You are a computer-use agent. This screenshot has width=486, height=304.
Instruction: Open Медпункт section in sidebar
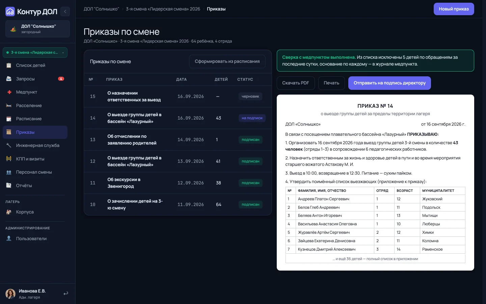point(35,92)
